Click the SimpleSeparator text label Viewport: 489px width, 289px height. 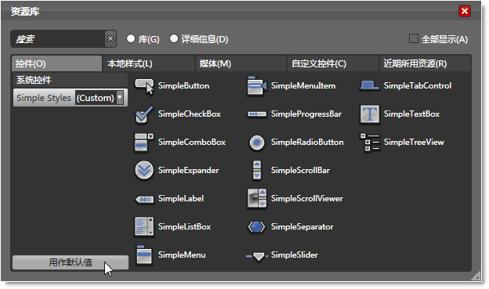[302, 226]
